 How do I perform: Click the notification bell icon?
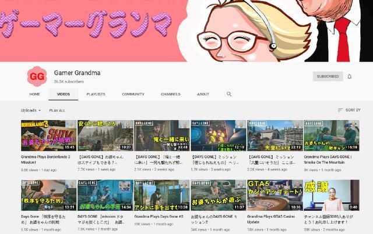(x=349, y=77)
